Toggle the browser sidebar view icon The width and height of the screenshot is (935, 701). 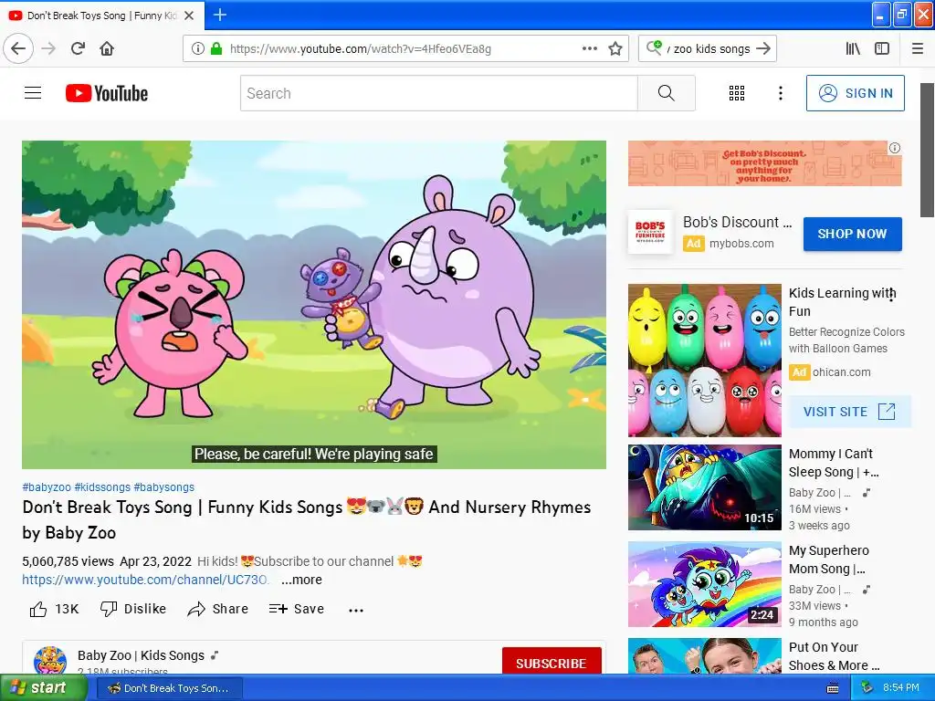point(882,48)
